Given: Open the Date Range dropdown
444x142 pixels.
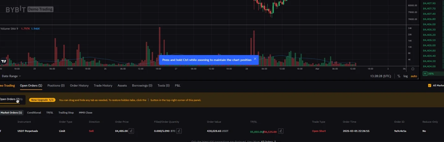Looking at the screenshot, I should pos(11,76).
